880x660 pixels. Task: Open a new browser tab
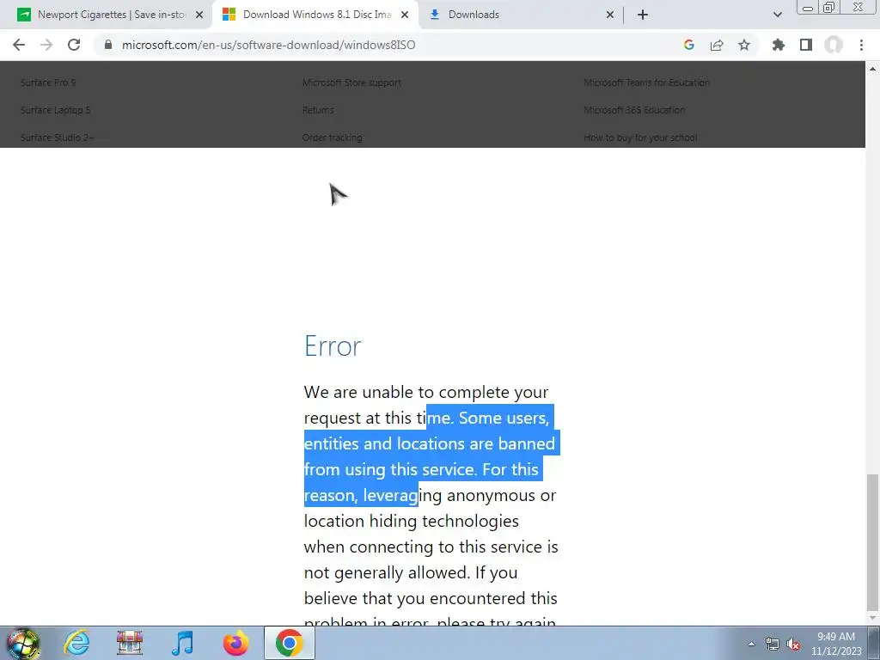643,15
